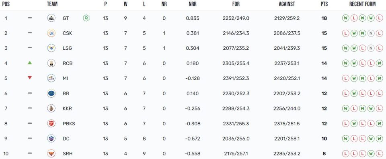The image size is (386, 159).
Task: Click SRH's green W form badge
Action: [371, 154]
